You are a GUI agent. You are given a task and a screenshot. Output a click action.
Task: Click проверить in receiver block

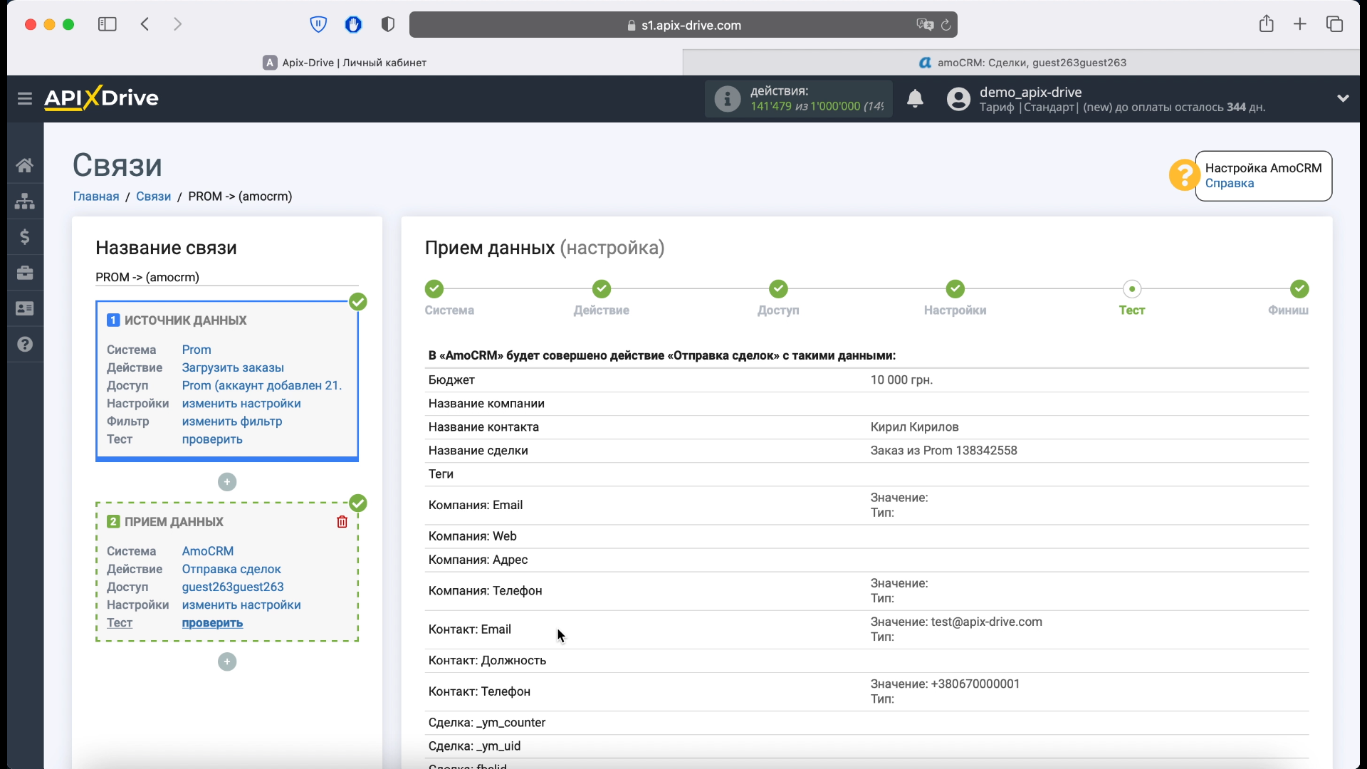coord(212,622)
